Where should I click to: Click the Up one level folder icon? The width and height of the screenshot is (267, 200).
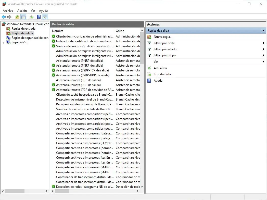click(17, 17)
